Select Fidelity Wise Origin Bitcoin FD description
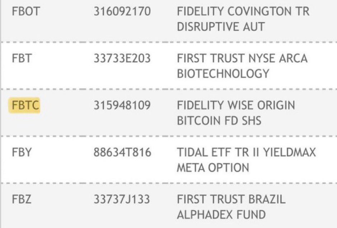 pyautogui.click(x=236, y=113)
